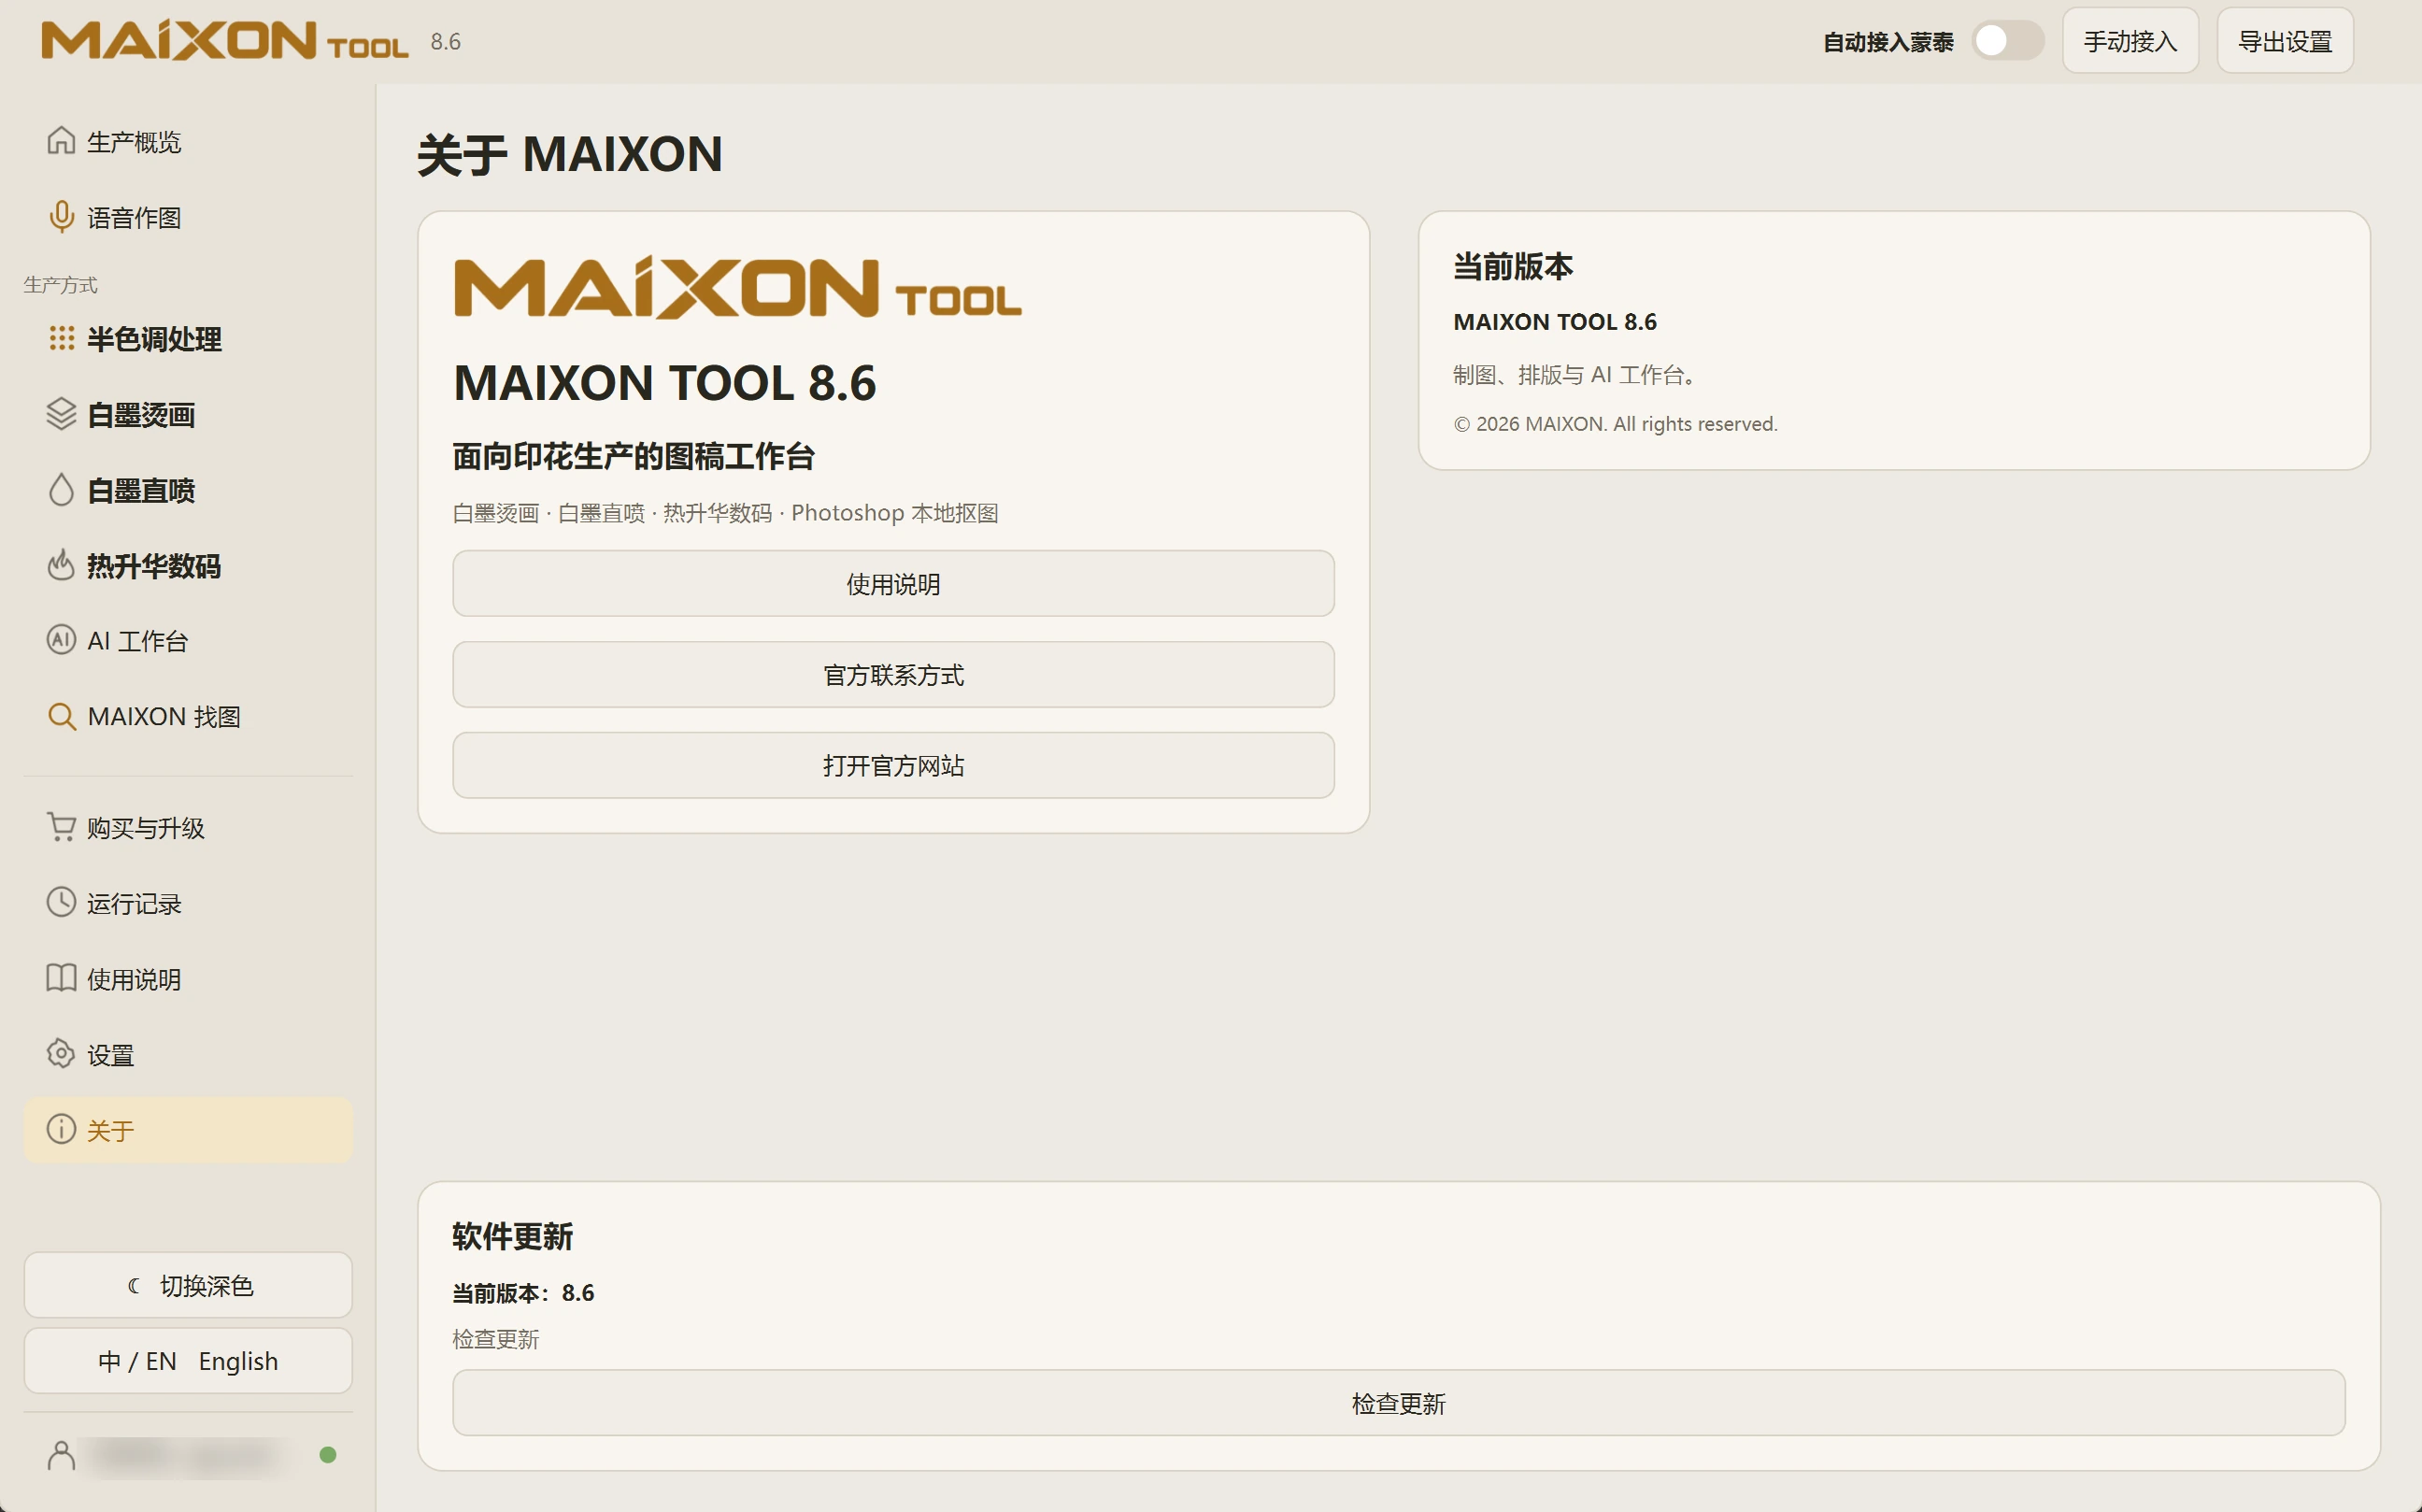Click the layers icon for 白墨烫画
The image size is (2422, 1512).
[61, 414]
